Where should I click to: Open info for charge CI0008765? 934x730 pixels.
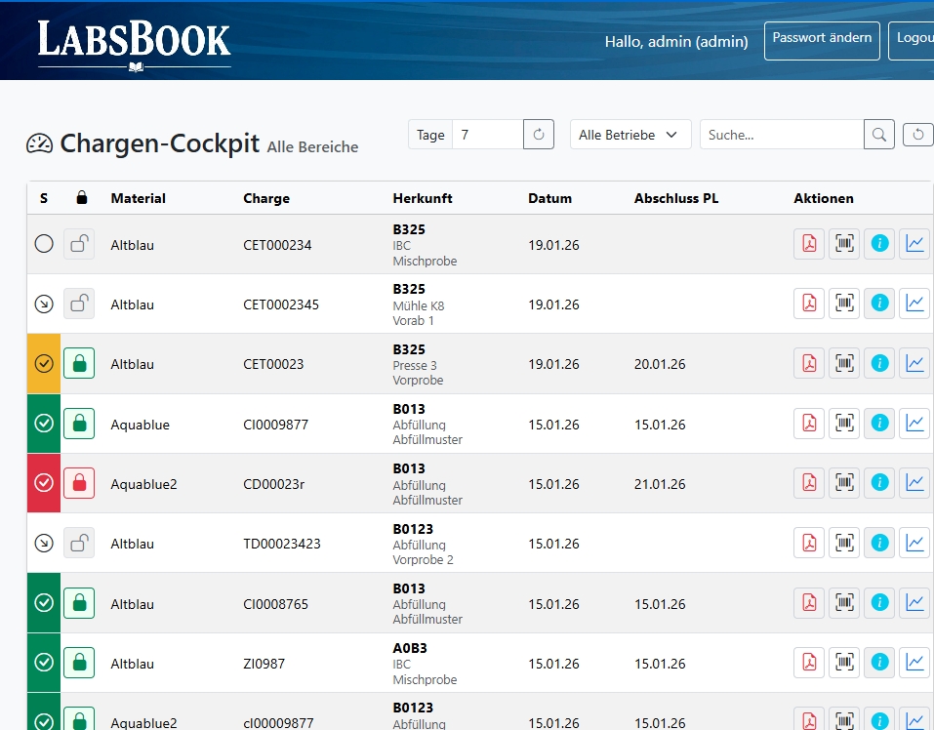[x=879, y=603]
